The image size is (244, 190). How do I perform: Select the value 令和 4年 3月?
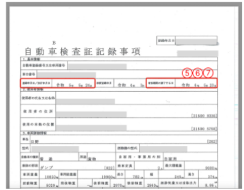tap(131, 85)
